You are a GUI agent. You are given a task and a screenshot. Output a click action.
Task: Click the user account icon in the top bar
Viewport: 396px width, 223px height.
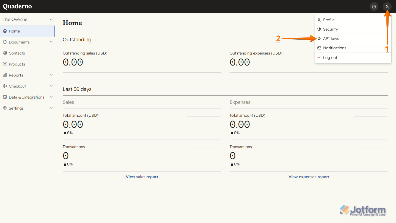387,6
